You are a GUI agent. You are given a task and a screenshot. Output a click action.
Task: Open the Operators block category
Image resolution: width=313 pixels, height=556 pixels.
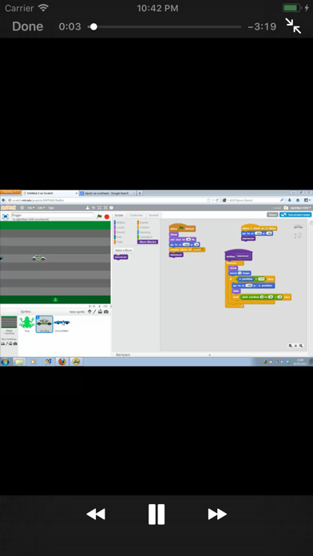[x=145, y=237]
